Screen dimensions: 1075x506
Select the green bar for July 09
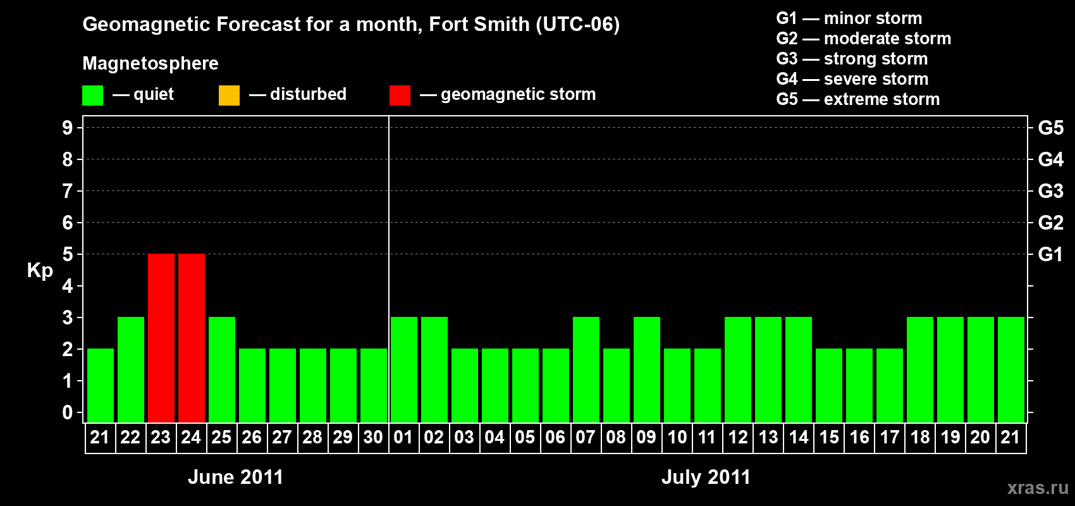(x=647, y=369)
